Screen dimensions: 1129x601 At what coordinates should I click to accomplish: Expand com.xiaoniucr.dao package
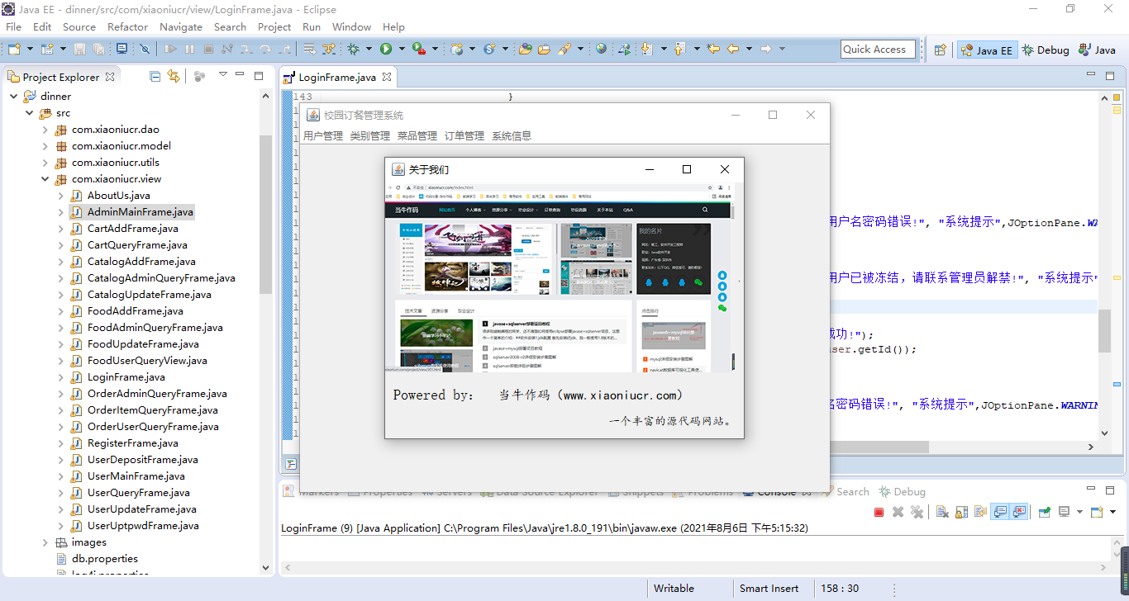coord(45,130)
